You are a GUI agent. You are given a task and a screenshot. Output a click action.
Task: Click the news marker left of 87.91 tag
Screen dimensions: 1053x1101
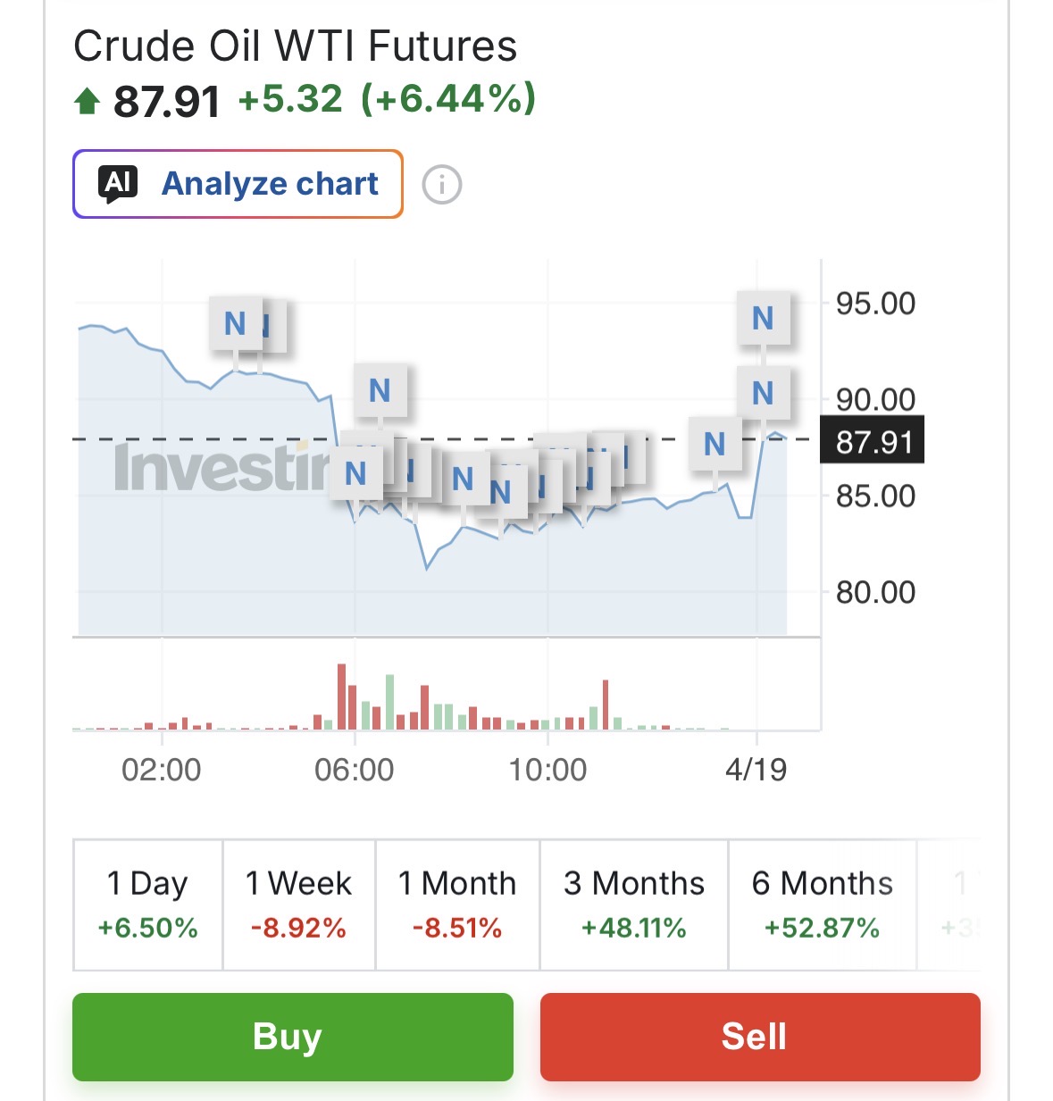pos(715,444)
